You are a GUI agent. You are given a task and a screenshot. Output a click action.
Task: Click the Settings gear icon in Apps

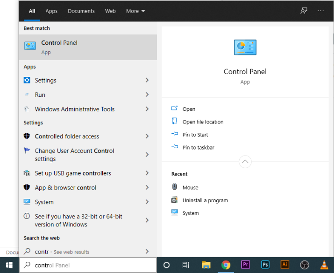(27, 80)
